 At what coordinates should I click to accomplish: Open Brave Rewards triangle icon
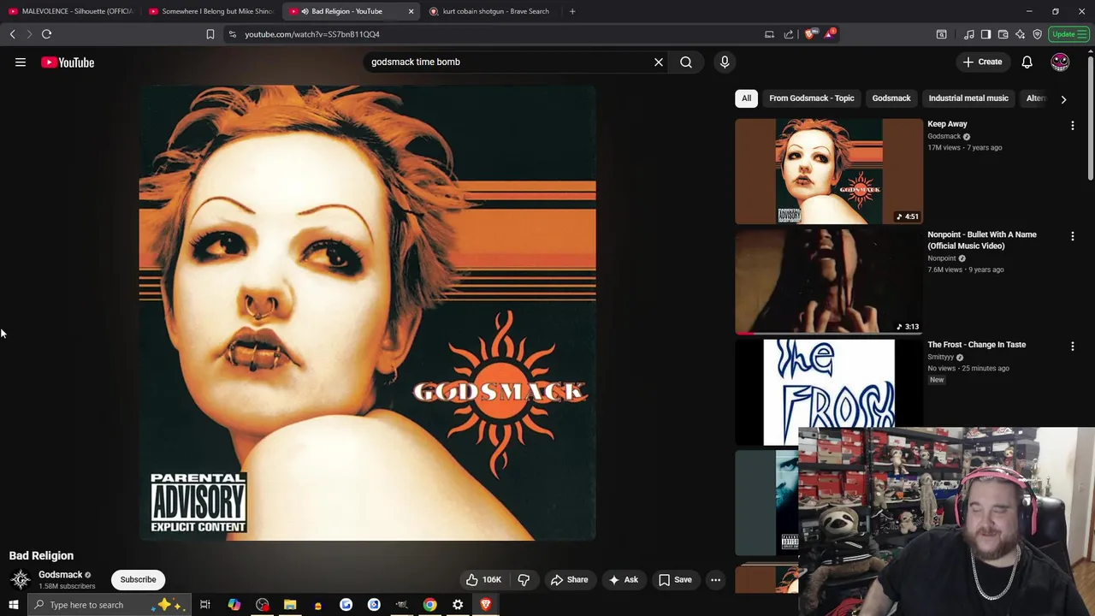(x=828, y=34)
